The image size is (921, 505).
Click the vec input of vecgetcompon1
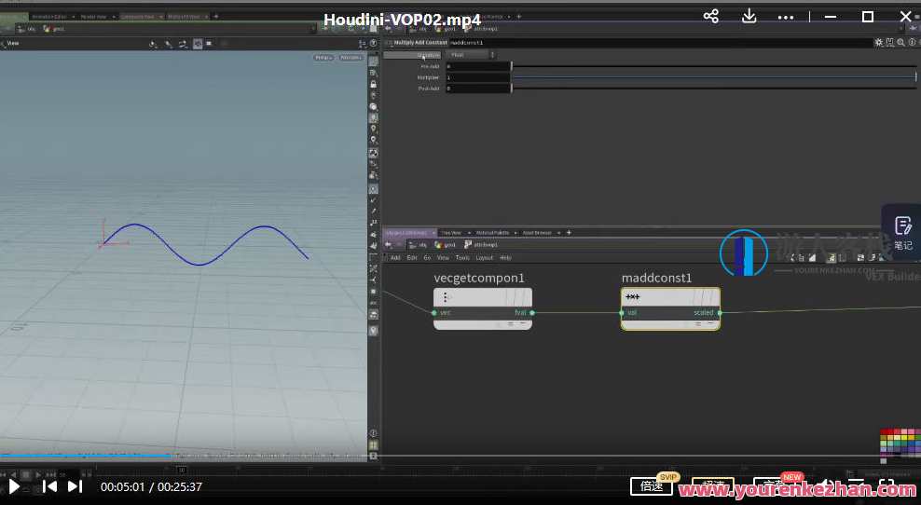[x=434, y=312]
